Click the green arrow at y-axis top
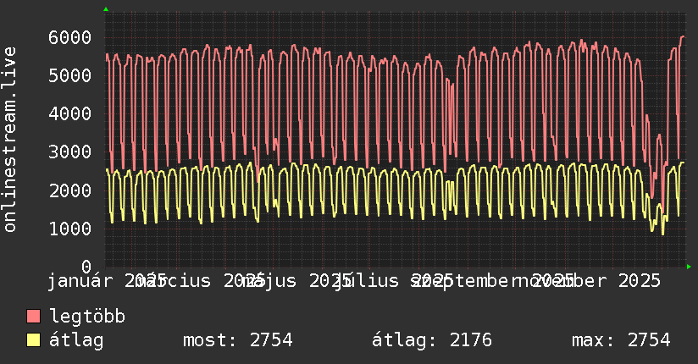Image resolution: width=698 pixels, height=364 pixels. [106, 9]
